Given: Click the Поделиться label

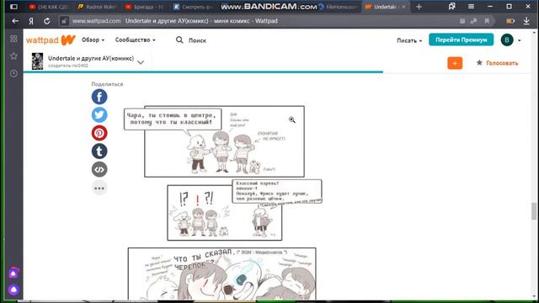Looking at the screenshot, I should (107, 84).
